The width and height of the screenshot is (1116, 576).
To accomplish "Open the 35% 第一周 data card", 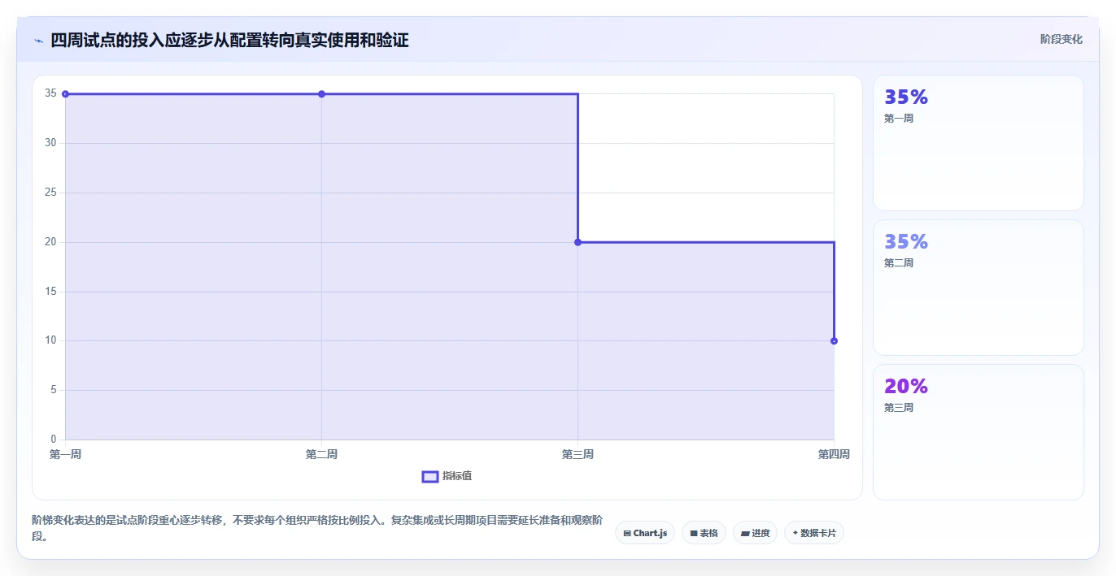I will [x=979, y=143].
